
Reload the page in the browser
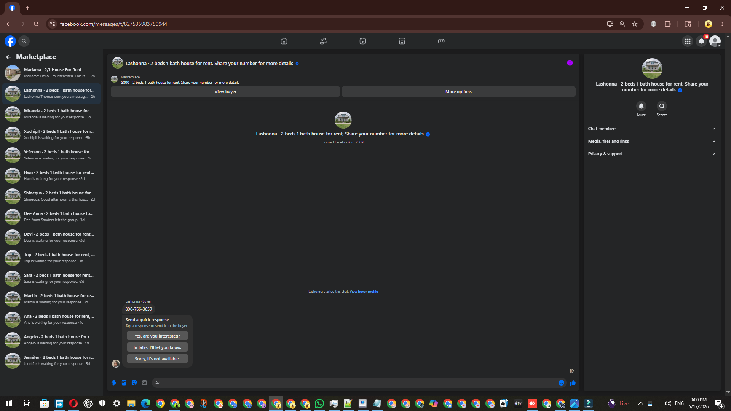click(x=36, y=24)
